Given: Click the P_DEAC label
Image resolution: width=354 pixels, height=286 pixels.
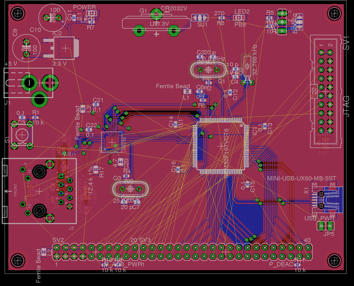Looking at the screenshot, I should click(281, 264).
